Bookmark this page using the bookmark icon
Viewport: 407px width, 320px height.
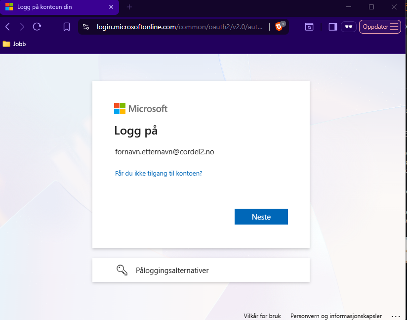[67, 27]
